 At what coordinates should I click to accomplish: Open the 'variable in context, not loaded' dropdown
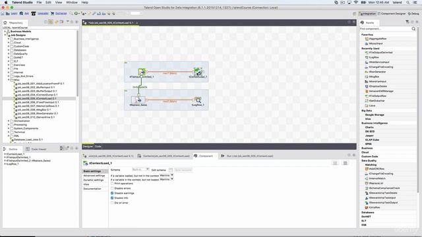click(166, 179)
